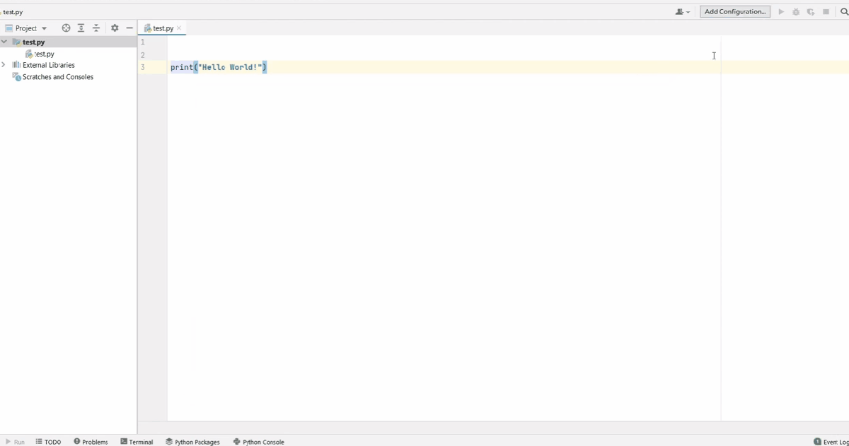
Task: Open the Python Packages tool window
Action: click(x=192, y=442)
